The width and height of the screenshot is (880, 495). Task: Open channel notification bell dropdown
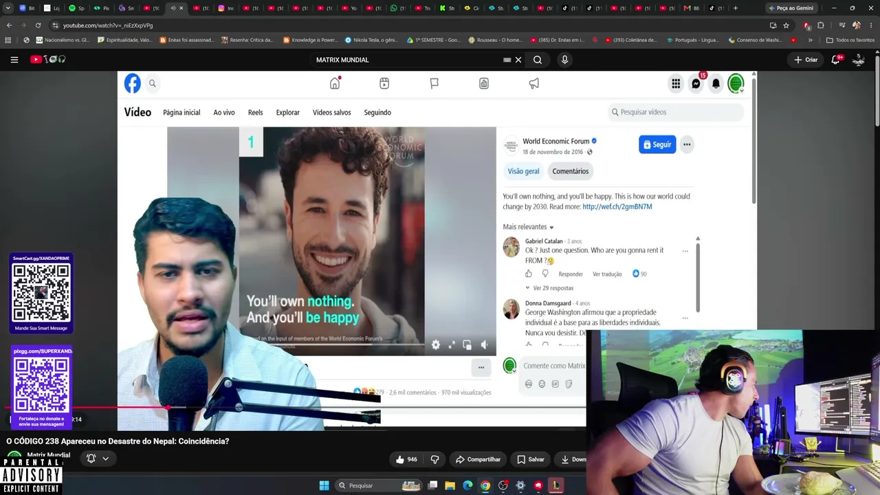tap(98, 459)
